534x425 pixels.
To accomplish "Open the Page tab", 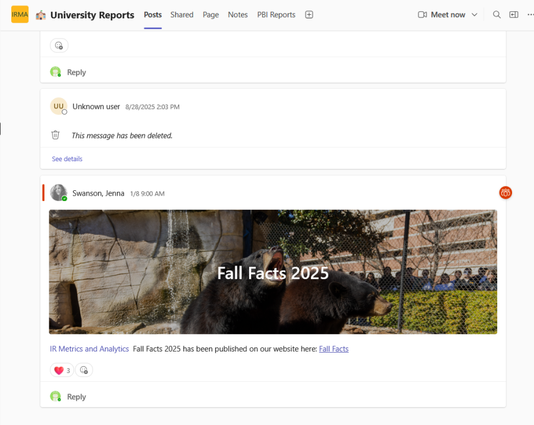I will (211, 15).
